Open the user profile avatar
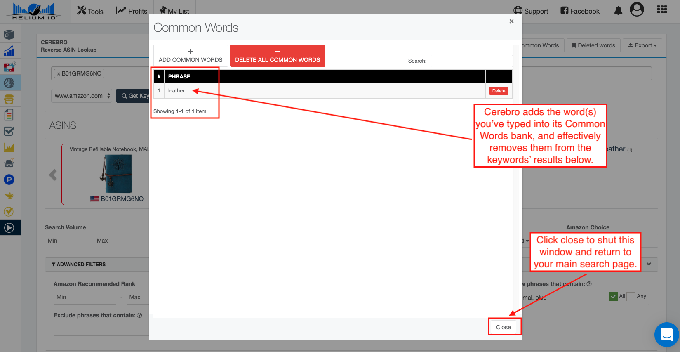 click(637, 9)
